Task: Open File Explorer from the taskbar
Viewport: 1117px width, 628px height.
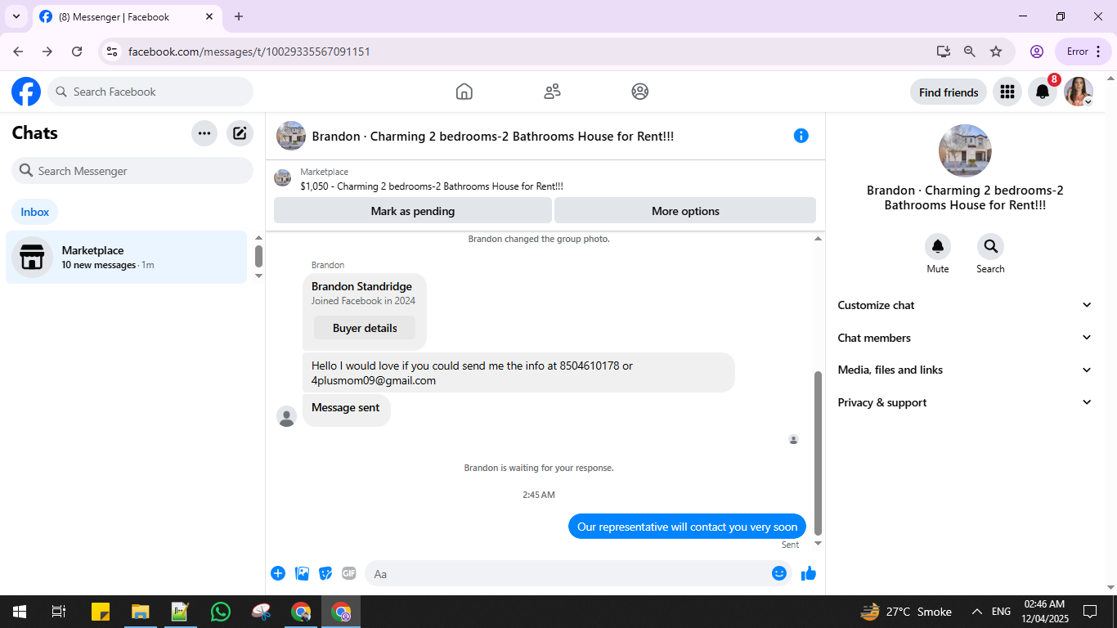Action: (141, 612)
